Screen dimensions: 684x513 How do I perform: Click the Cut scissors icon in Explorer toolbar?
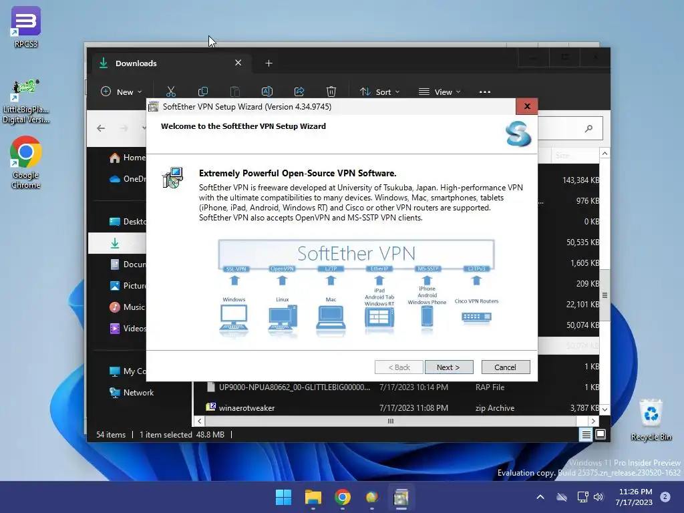point(170,92)
